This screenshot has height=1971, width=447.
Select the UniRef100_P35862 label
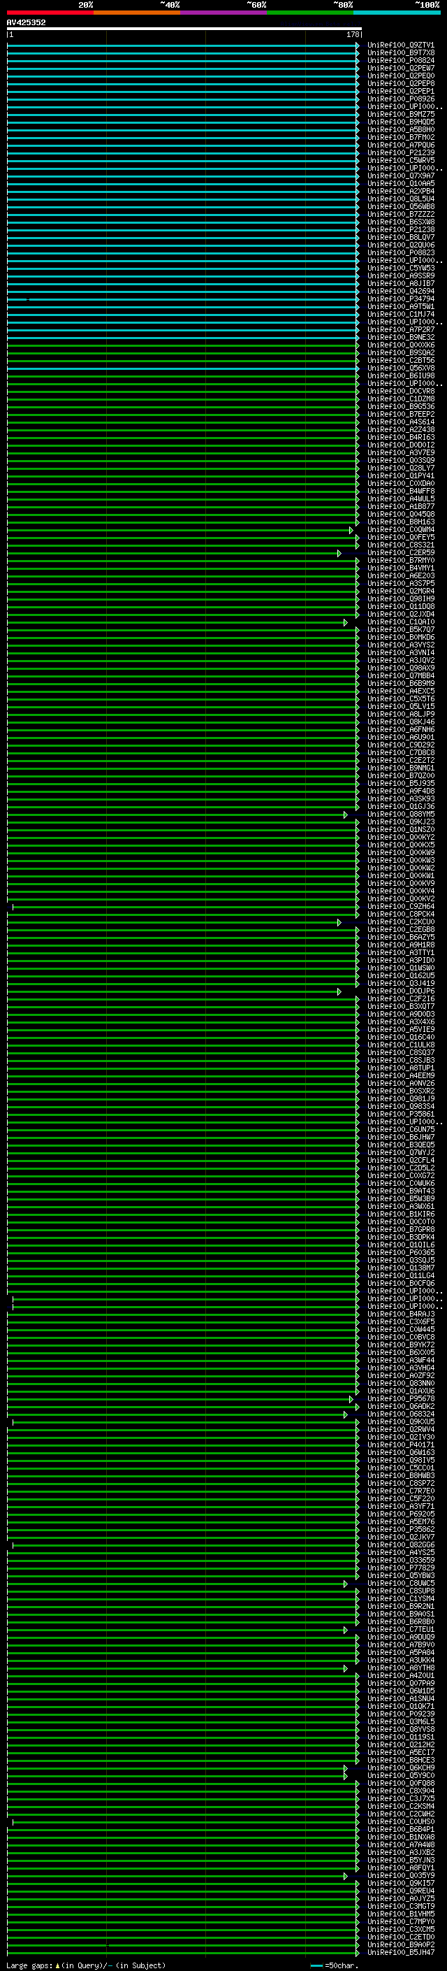point(401,1530)
